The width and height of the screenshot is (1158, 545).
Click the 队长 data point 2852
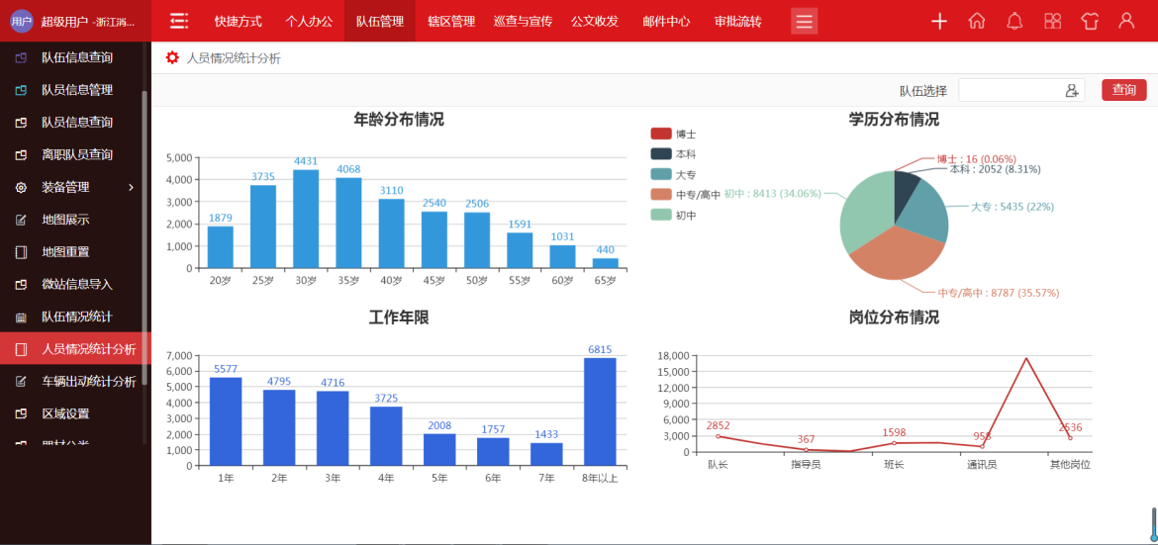[718, 436]
